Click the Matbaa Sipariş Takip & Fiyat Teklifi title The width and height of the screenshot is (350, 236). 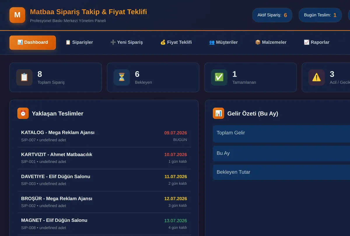88,12
